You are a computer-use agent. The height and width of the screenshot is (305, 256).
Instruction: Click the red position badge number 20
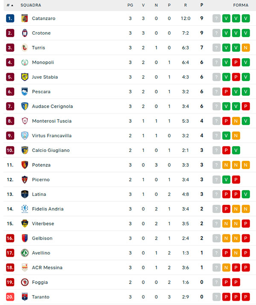coord(10,297)
